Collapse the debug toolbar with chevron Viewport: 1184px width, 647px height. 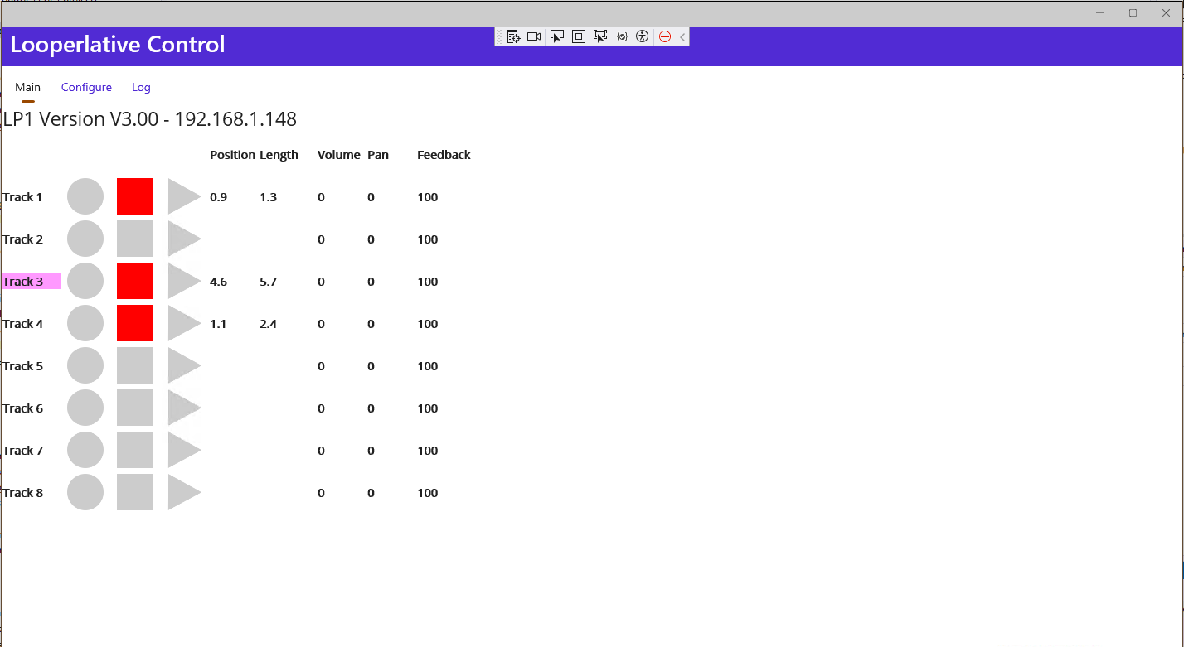click(x=682, y=36)
